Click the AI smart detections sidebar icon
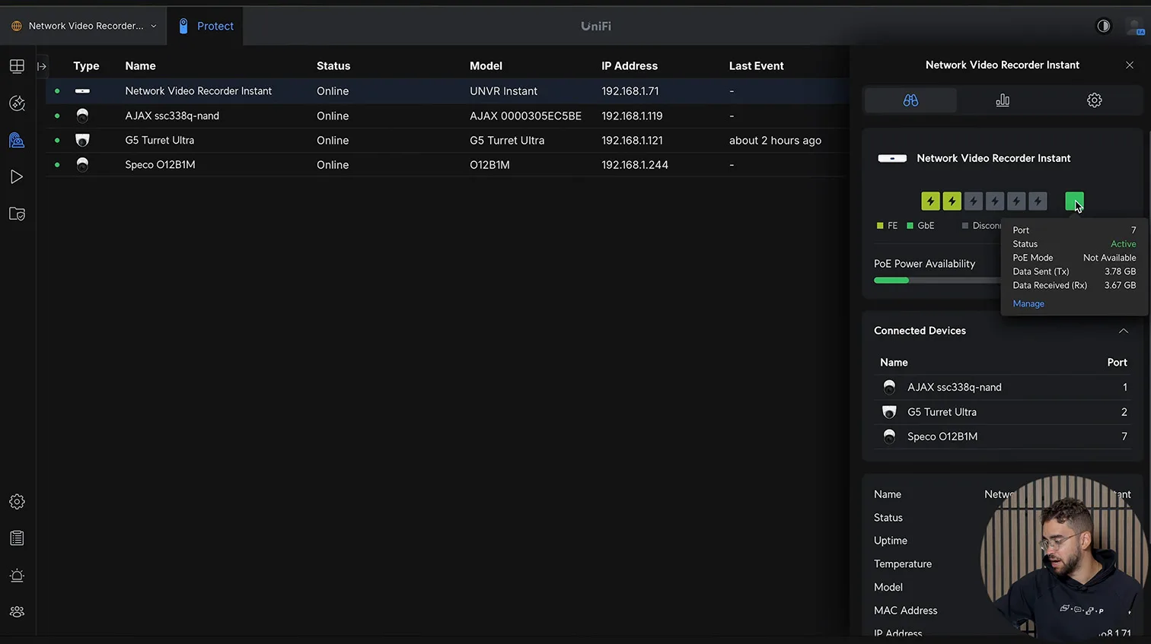The width and height of the screenshot is (1151, 644). 17,103
